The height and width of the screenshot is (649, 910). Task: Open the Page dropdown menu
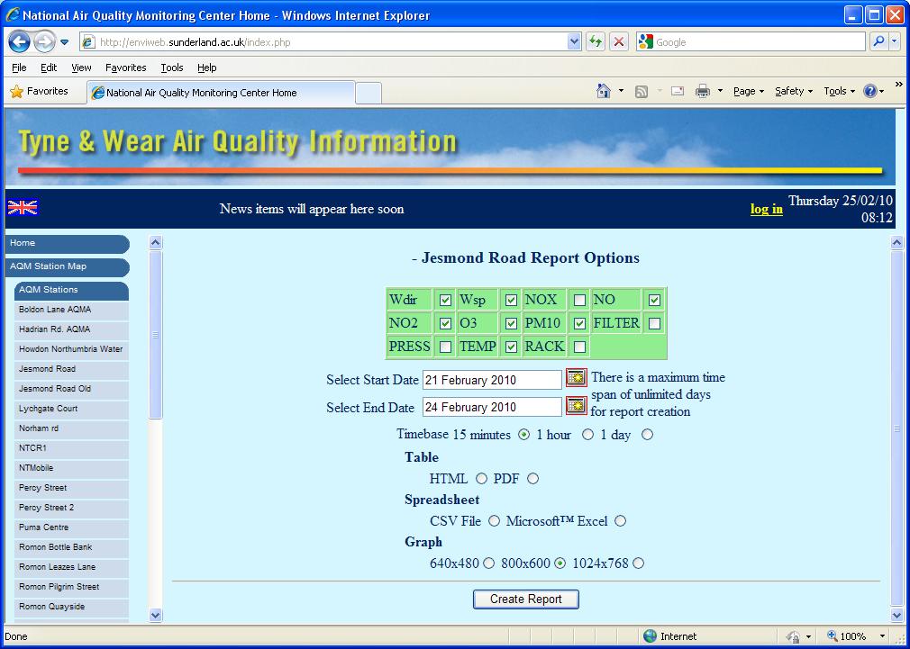point(743,90)
